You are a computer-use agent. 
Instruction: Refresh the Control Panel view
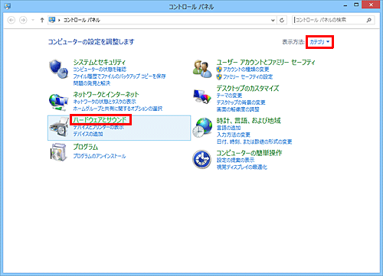pyautogui.click(x=282, y=20)
